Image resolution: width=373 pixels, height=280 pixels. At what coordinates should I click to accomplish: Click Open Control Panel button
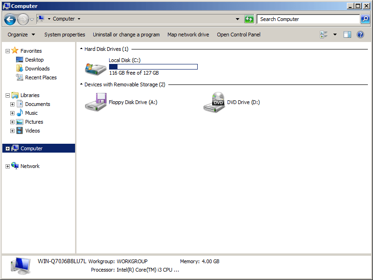coord(238,35)
